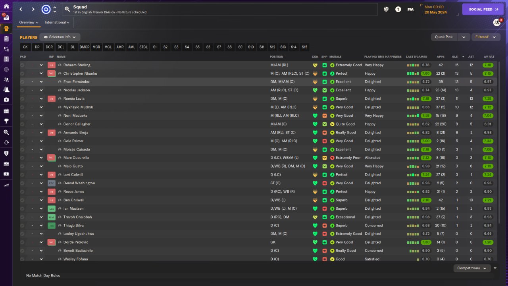This screenshot has width=508, height=286.
Task: Open the Overview tab menu
Action: point(29,23)
